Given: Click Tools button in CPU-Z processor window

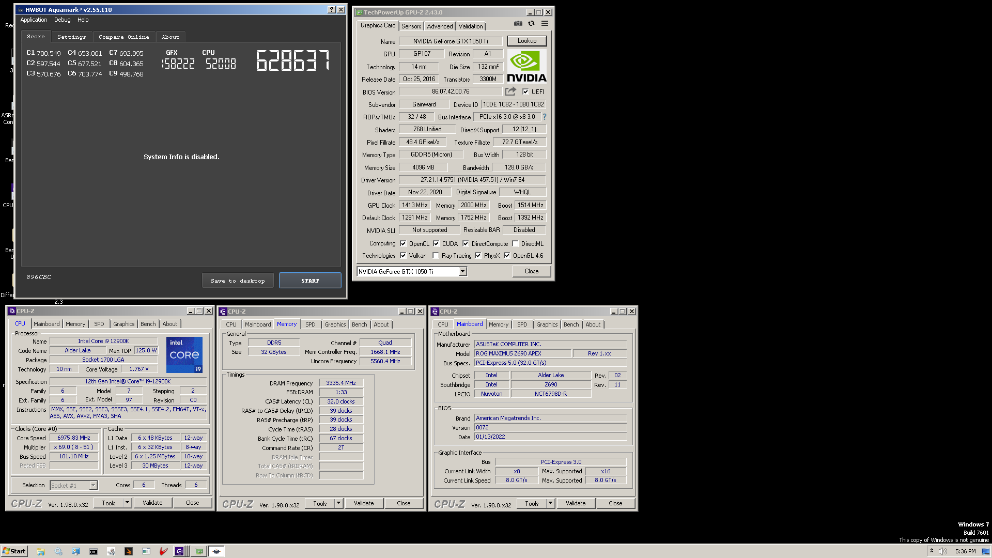Looking at the screenshot, I should pos(109,503).
